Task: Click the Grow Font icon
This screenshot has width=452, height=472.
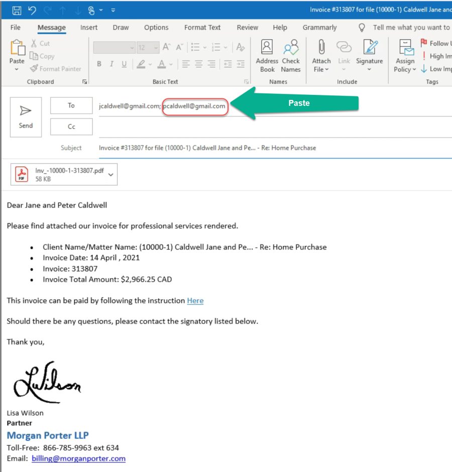Action: [167, 47]
